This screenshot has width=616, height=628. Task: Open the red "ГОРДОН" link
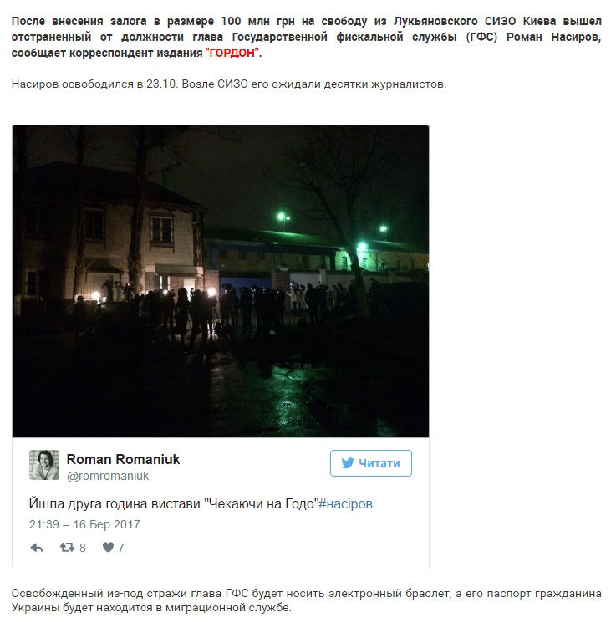pyautogui.click(x=232, y=53)
